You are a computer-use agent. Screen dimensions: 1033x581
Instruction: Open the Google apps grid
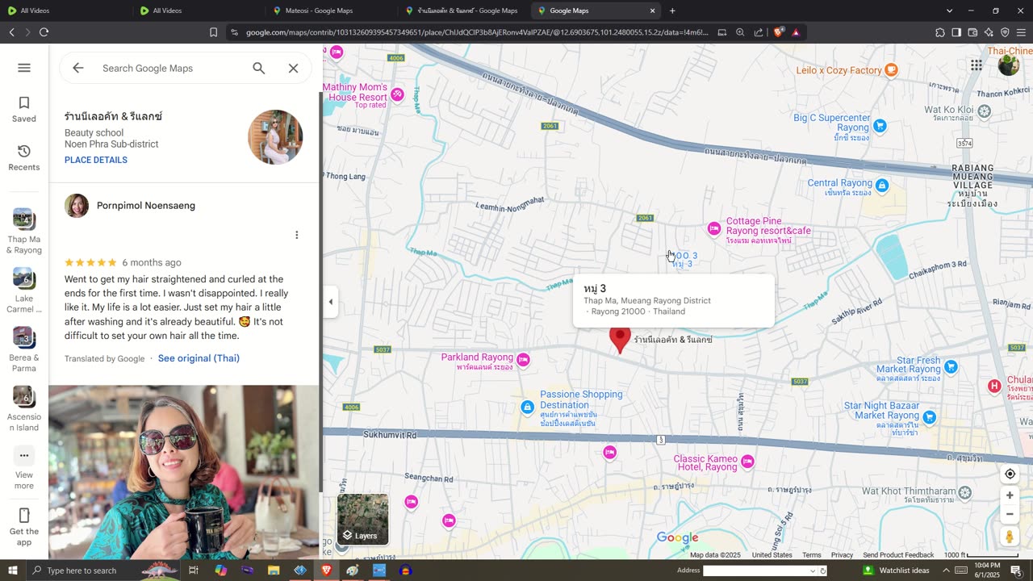(977, 65)
